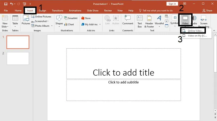Open the Shapes gallery

click(59, 20)
